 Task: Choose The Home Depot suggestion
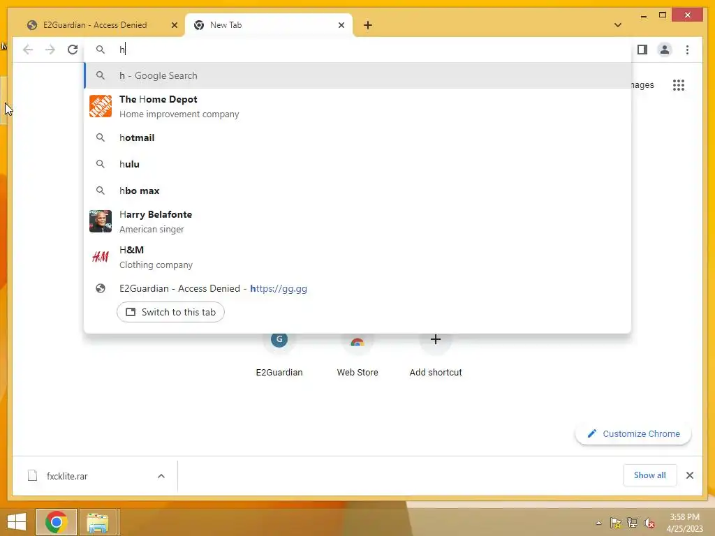click(358, 106)
